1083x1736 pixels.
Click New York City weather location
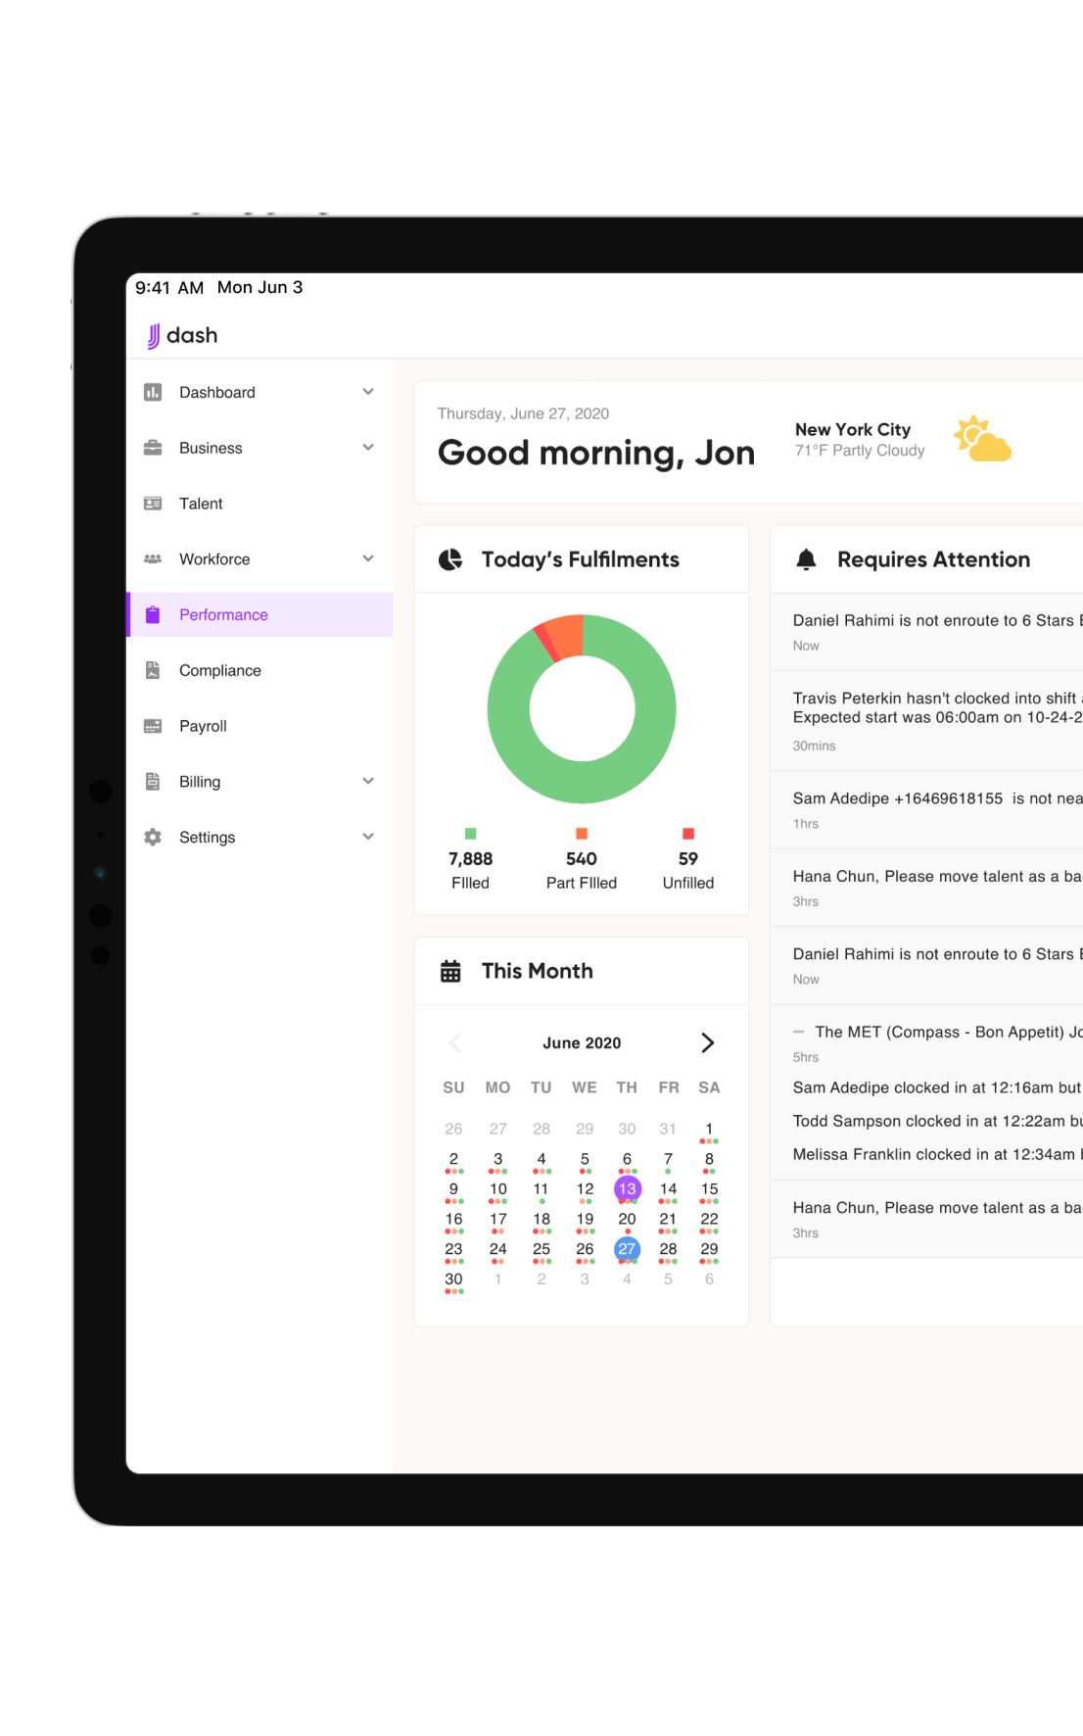point(853,429)
